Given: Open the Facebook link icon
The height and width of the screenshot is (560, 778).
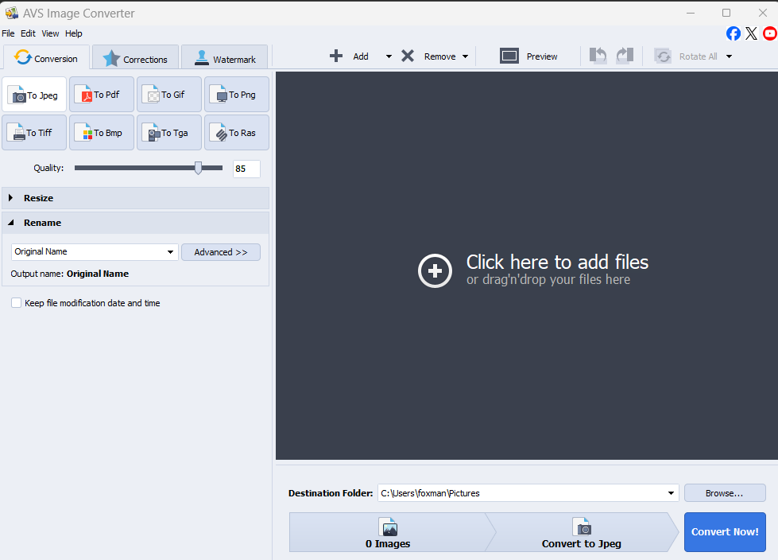Looking at the screenshot, I should (733, 33).
